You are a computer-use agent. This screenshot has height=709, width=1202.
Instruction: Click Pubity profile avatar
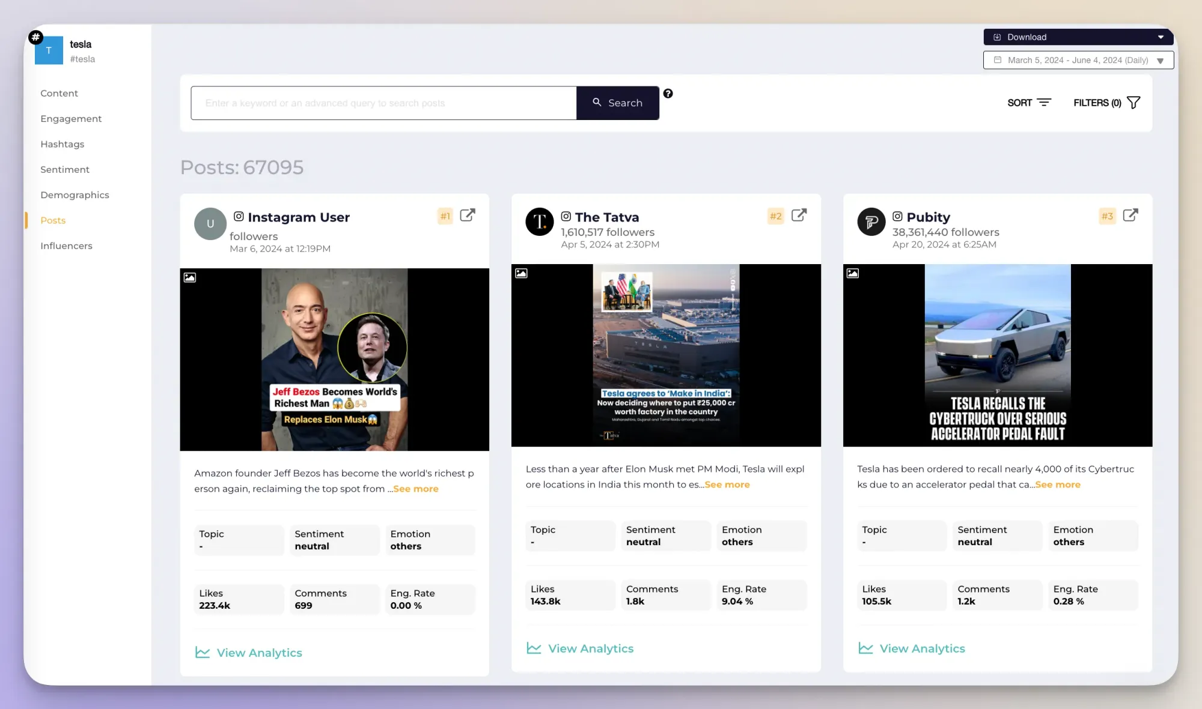(871, 222)
